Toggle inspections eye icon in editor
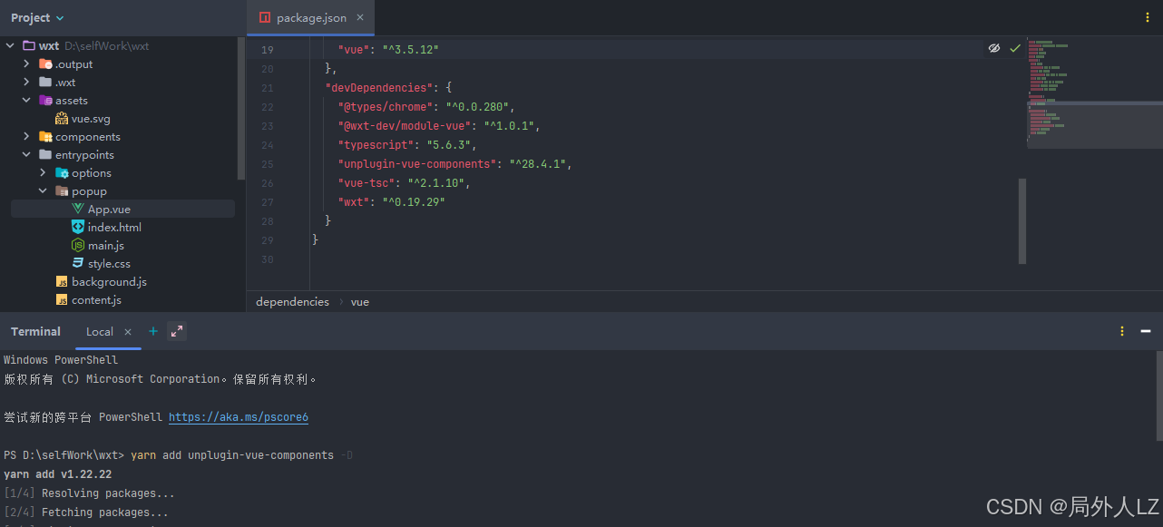Viewport: 1163px width, 527px height. coord(994,48)
